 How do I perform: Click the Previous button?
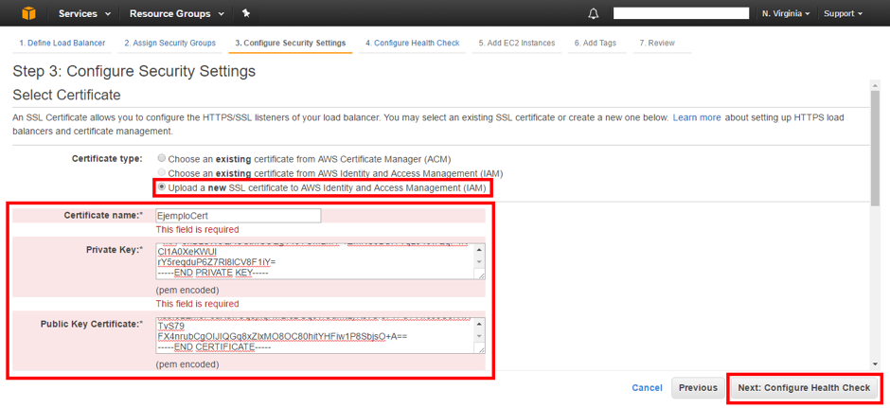[x=698, y=388]
